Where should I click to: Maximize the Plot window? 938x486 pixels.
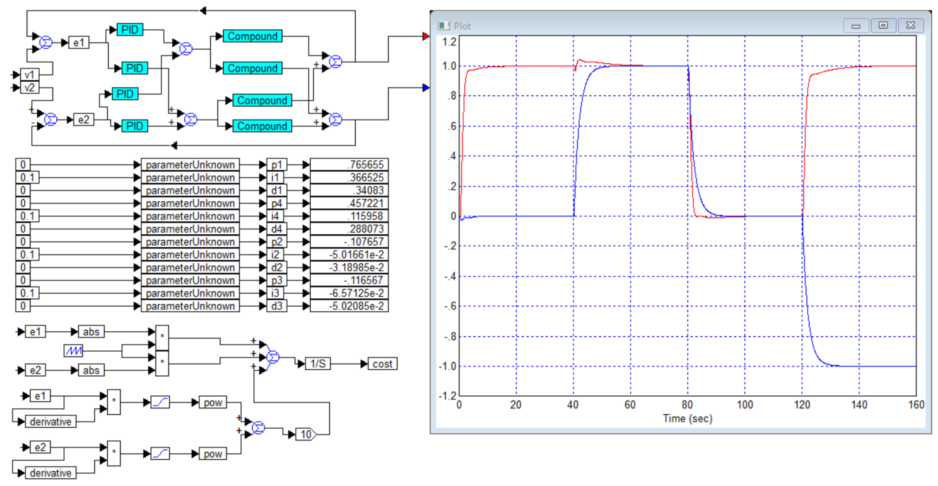[883, 25]
